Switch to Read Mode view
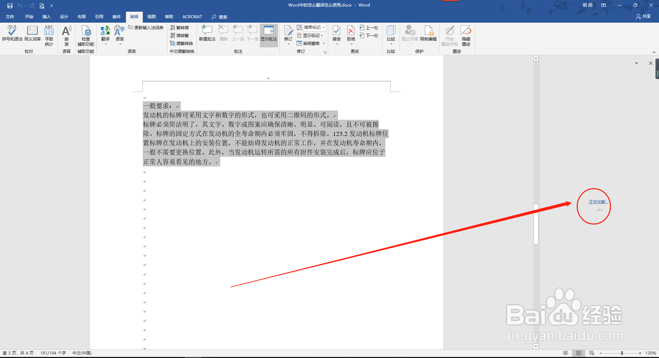Image resolution: width=659 pixels, height=358 pixels. 566,353
